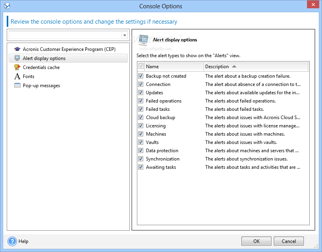Toggle the select-all checkbox in Name header
Screen dimensions: 322x252
click(141, 66)
